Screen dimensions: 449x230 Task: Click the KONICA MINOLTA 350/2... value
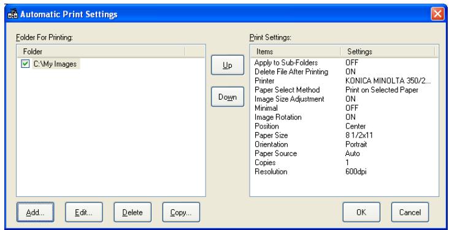pyautogui.click(x=388, y=81)
